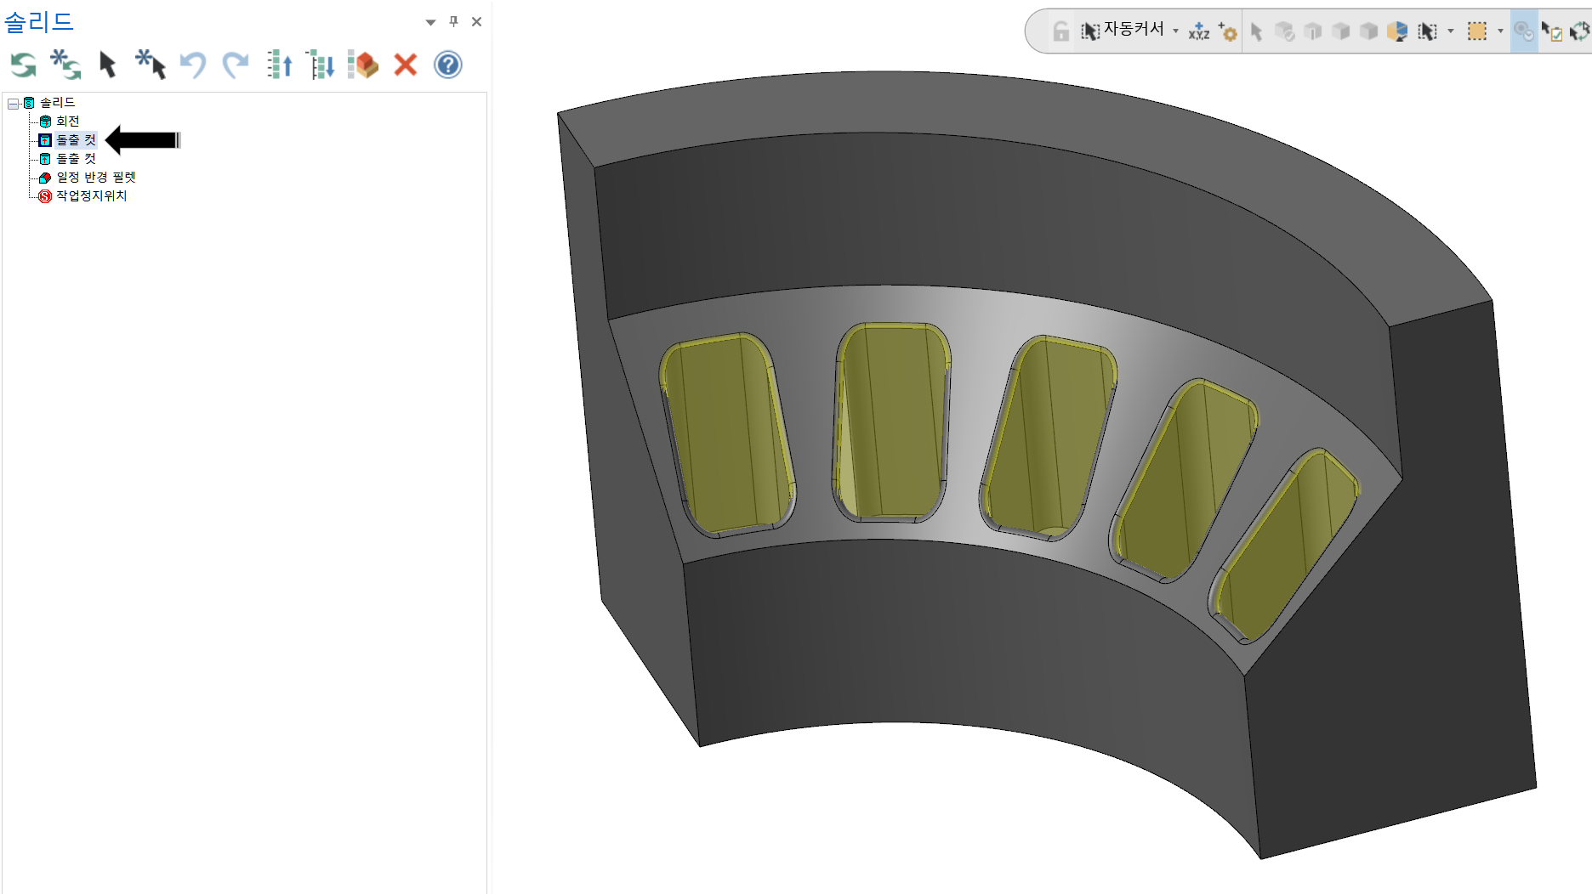1592x894 pixels.
Task: Click the 회전 revolve feature icon
Action: coord(45,122)
